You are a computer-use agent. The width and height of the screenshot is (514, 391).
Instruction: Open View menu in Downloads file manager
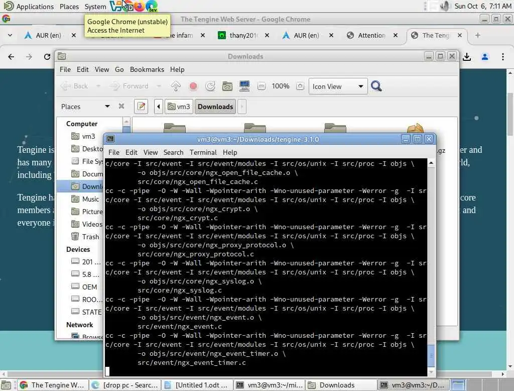[x=102, y=69]
